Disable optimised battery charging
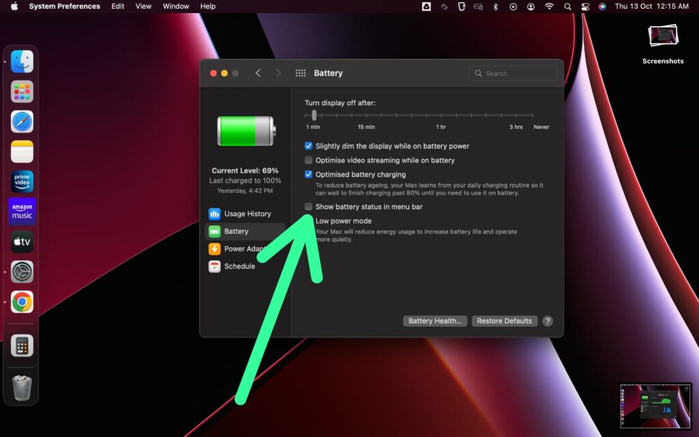The height and width of the screenshot is (437, 699). point(309,173)
